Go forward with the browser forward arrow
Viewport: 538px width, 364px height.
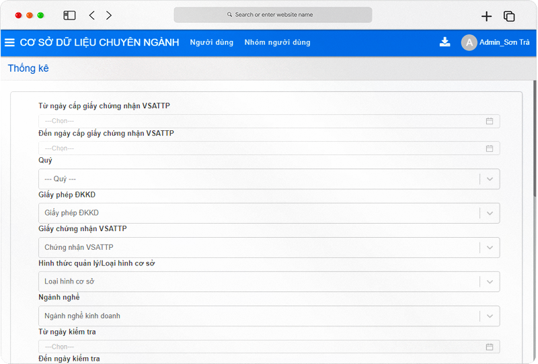(109, 15)
